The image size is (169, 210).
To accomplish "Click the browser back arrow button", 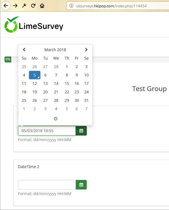I will pos(6,6).
